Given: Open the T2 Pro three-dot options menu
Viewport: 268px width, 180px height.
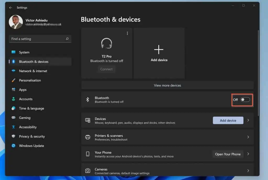Looking at the screenshot, I should [x=127, y=33].
